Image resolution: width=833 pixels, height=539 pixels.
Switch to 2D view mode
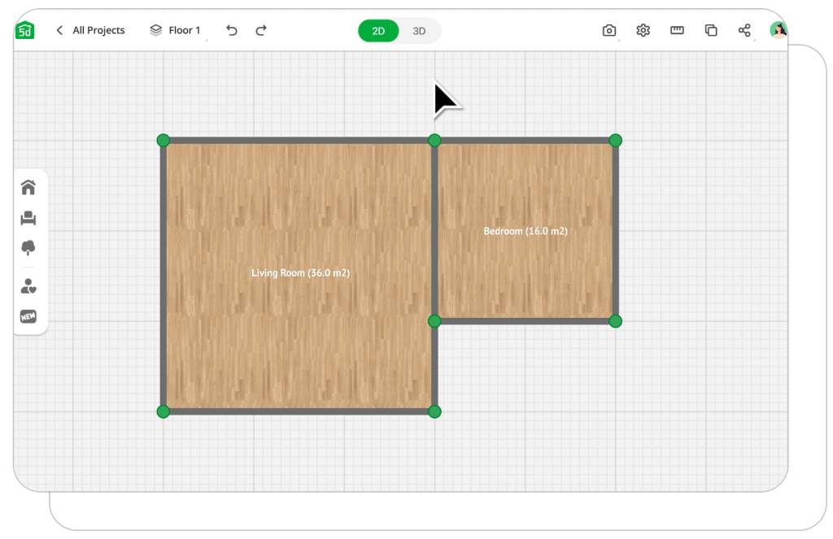(378, 31)
